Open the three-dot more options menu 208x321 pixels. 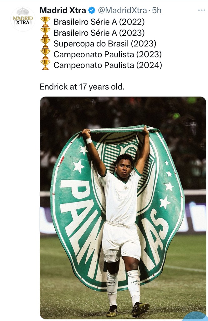[x=201, y=10]
